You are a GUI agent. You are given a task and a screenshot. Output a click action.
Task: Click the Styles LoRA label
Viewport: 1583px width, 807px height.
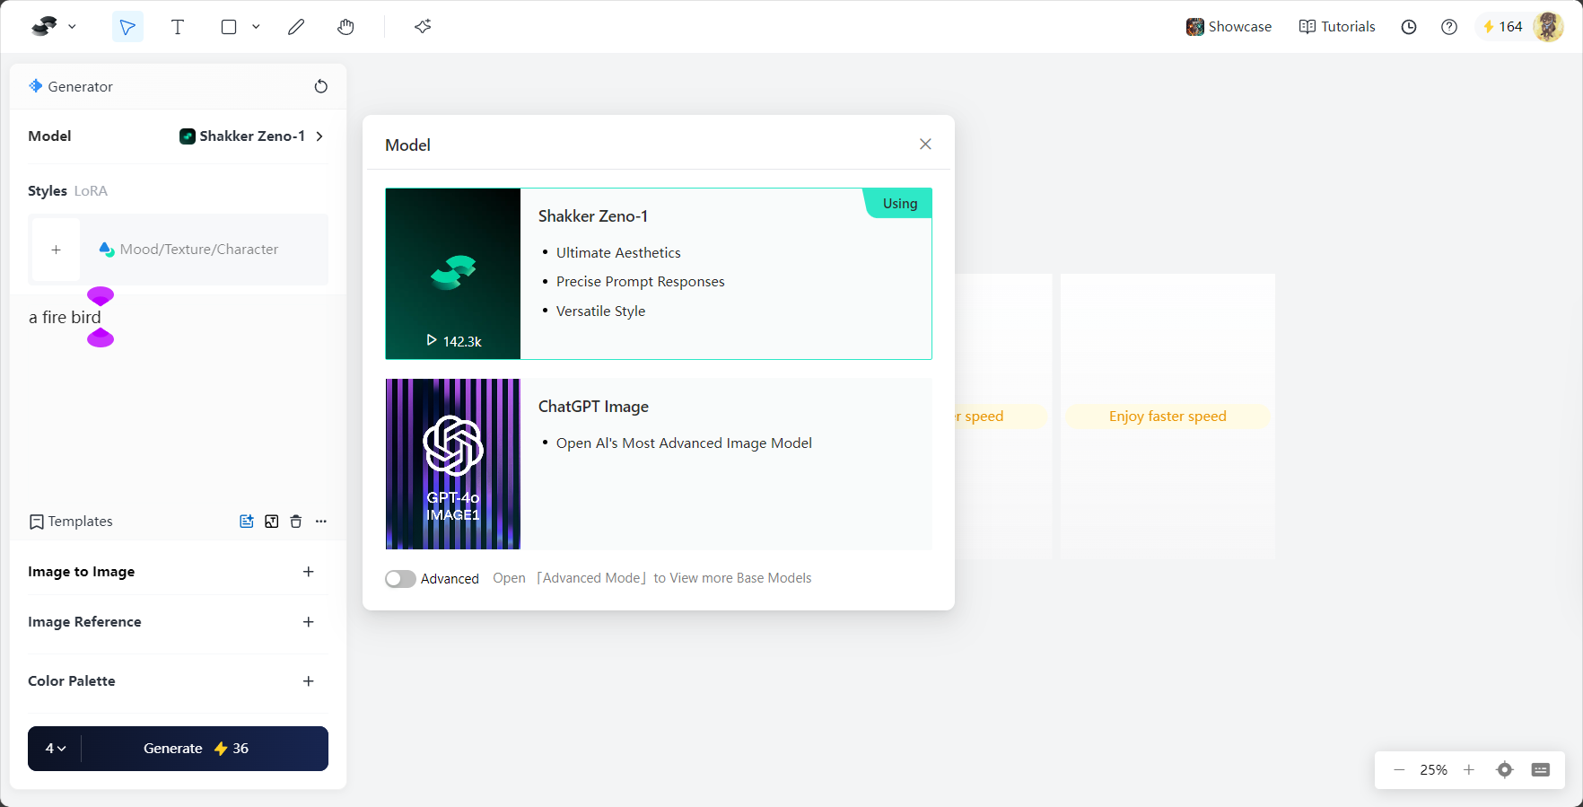point(67,191)
